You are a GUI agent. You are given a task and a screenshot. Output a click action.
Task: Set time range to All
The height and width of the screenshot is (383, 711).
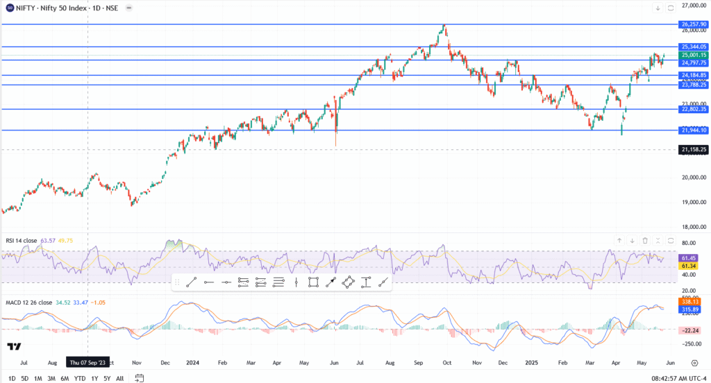[119, 378]
